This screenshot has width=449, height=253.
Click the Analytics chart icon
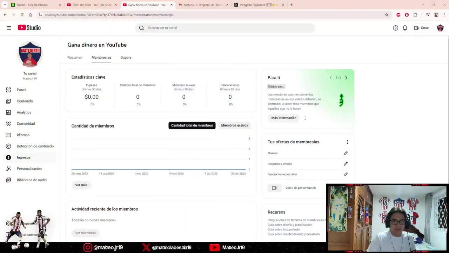pyautogui.click(x=8, y=112)
